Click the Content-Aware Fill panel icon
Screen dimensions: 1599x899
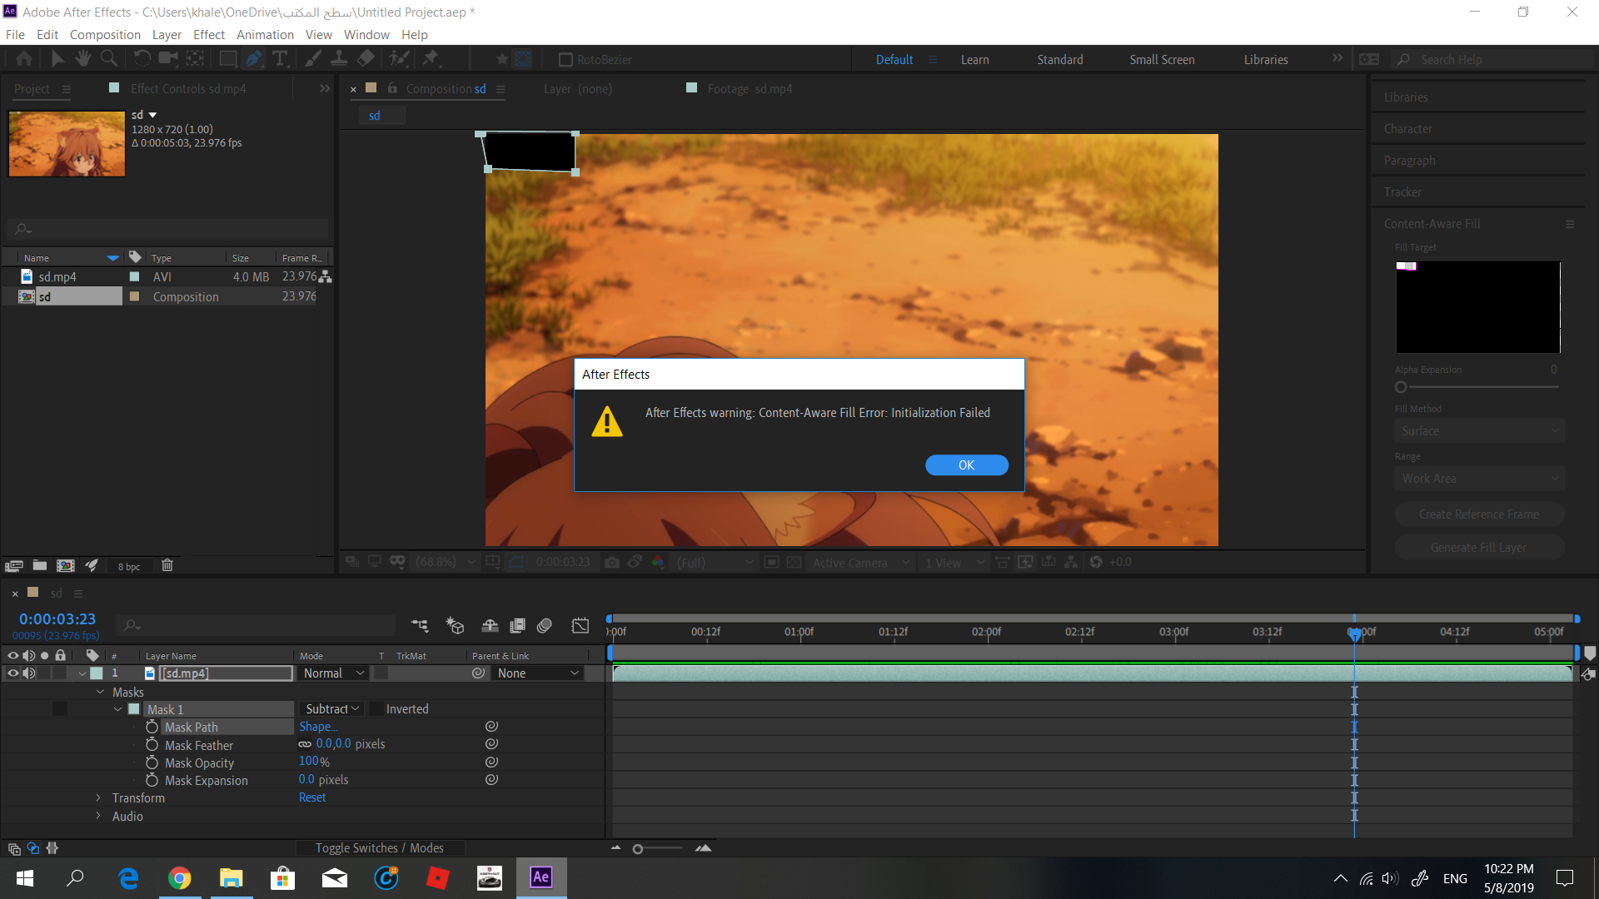(1569, 224)
